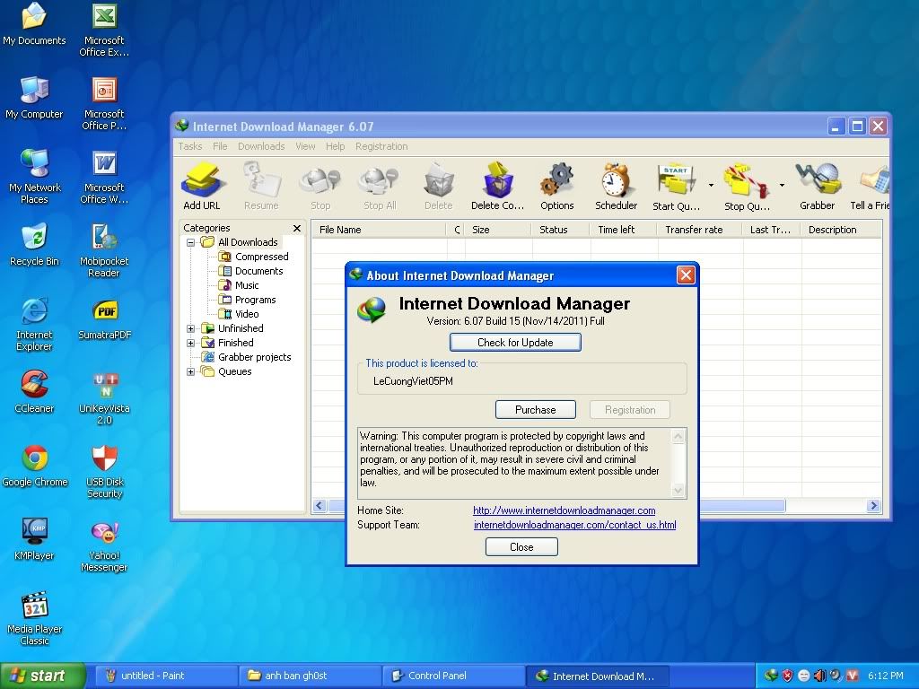Select the Internet Explorer desktop icon
The width and height of the screenshot is (919, 689).
click(x=34, y=325)
